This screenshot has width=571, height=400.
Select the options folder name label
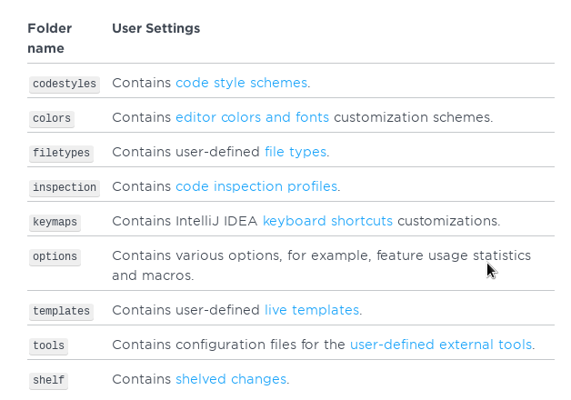[x=55, y=257]
